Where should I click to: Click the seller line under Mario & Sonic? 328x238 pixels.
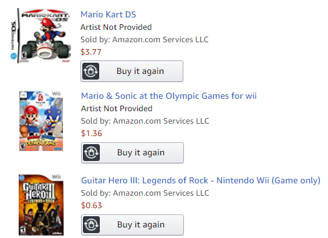[x=145, y=121]
